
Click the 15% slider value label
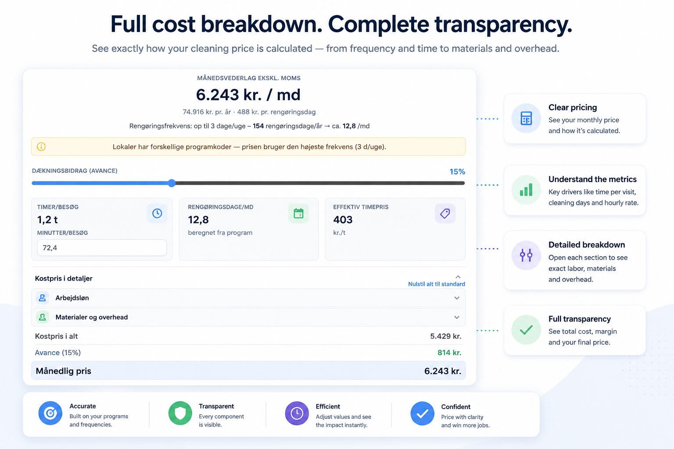point(457,171)
